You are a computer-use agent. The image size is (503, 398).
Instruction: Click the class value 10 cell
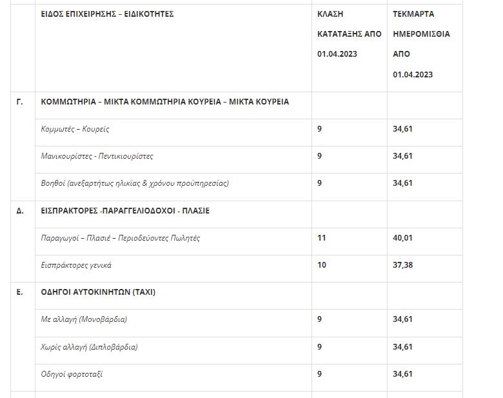322,265
